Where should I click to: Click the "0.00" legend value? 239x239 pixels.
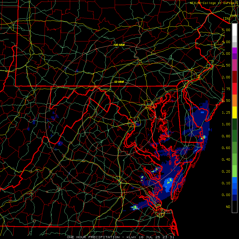pyautogui.click(x=226, y=195)
